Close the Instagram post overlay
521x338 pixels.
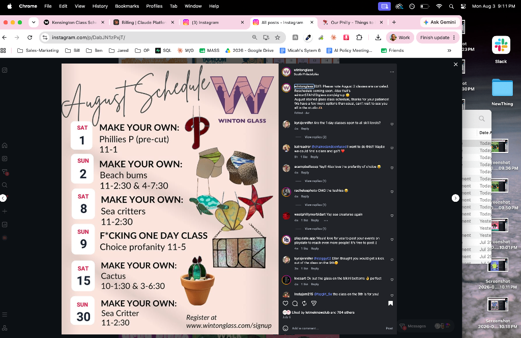pos(455,65)
